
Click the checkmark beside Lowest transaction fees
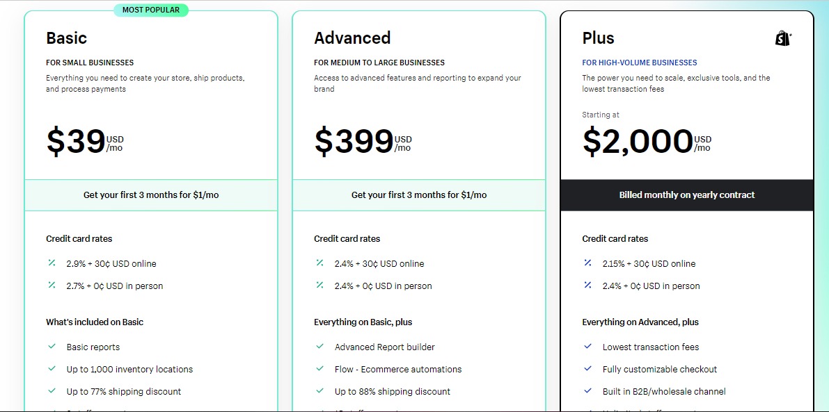(x=588, y=347)
